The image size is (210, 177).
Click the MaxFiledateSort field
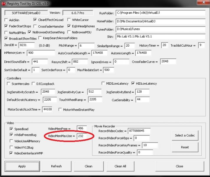pos(109,70)
